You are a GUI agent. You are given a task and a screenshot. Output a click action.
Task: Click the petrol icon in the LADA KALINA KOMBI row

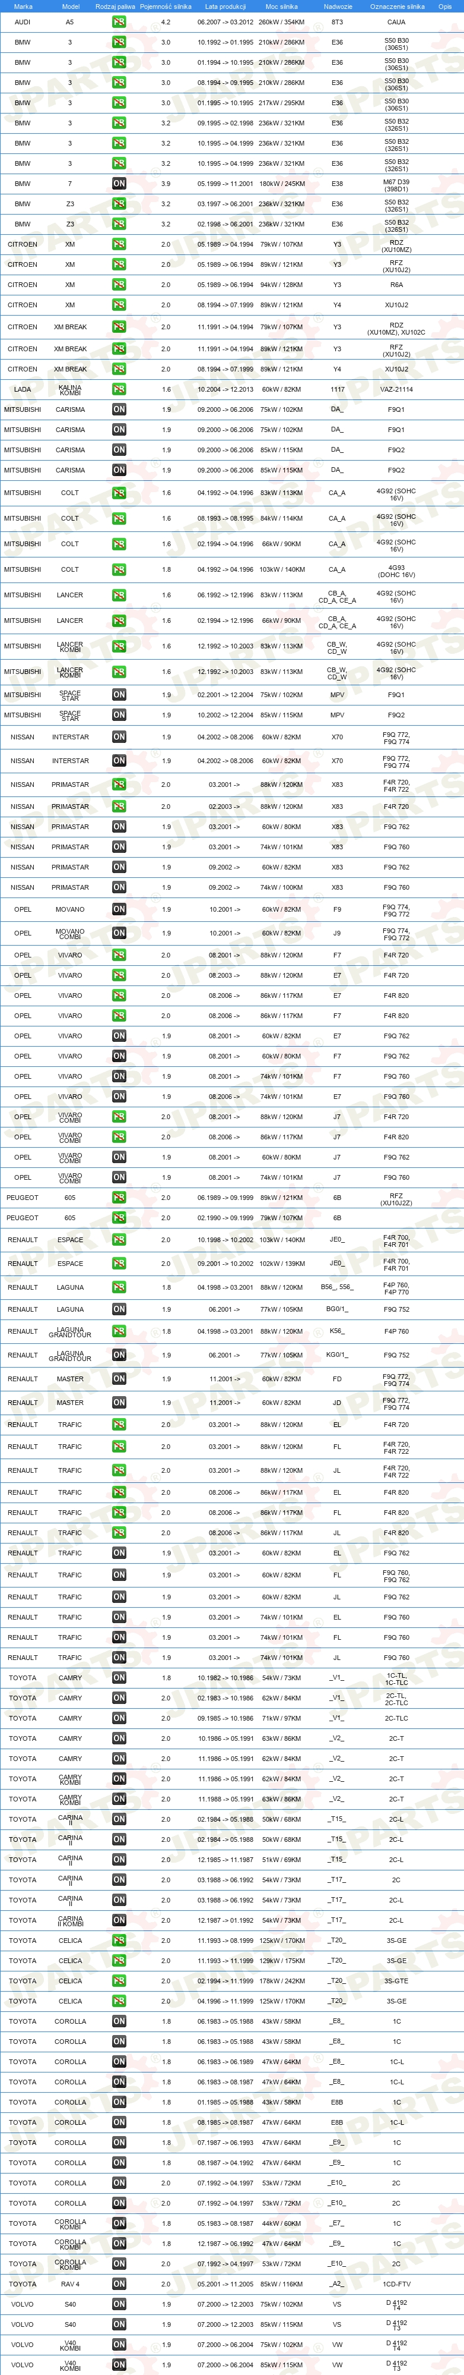click(x=119, y=389)
